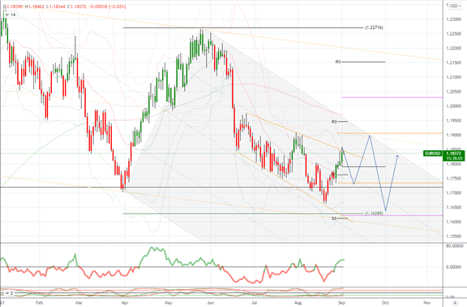Click the current price 1.18372 axis label

(454, 153)
